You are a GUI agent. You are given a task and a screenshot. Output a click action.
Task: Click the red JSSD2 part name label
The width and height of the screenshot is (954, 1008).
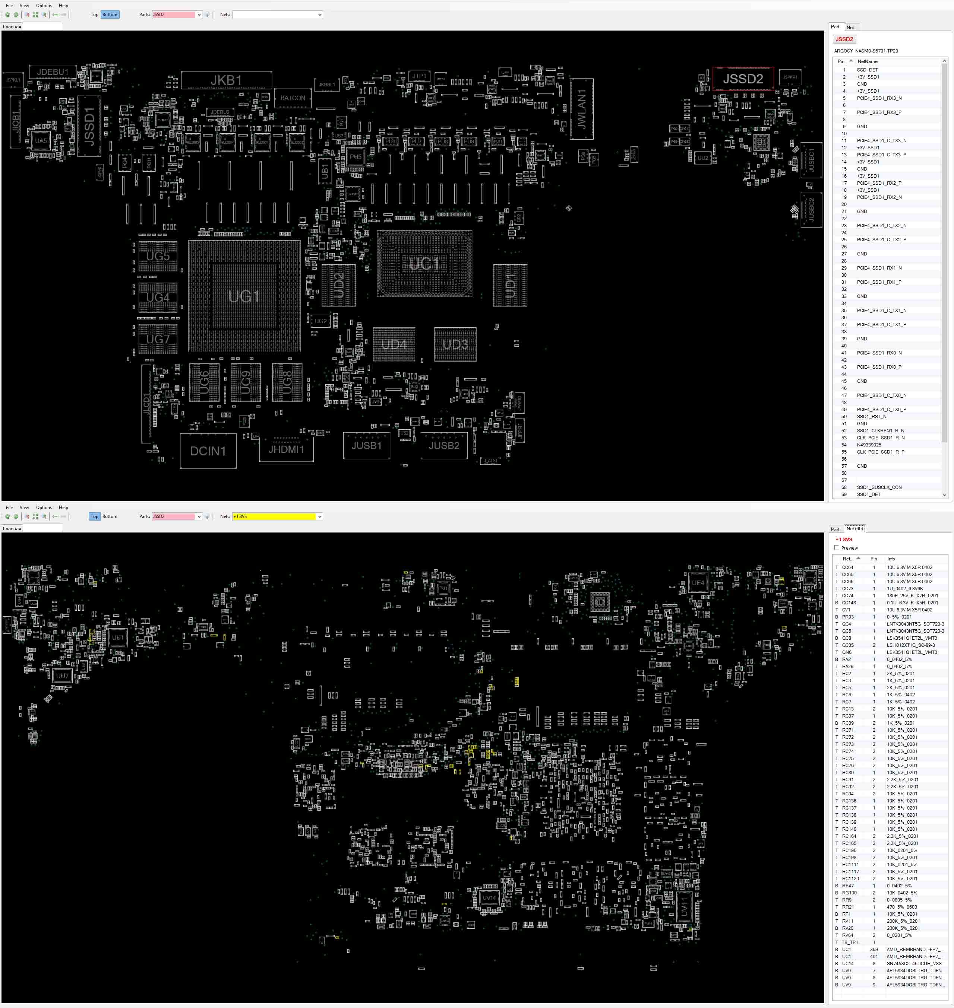point(844,39)
